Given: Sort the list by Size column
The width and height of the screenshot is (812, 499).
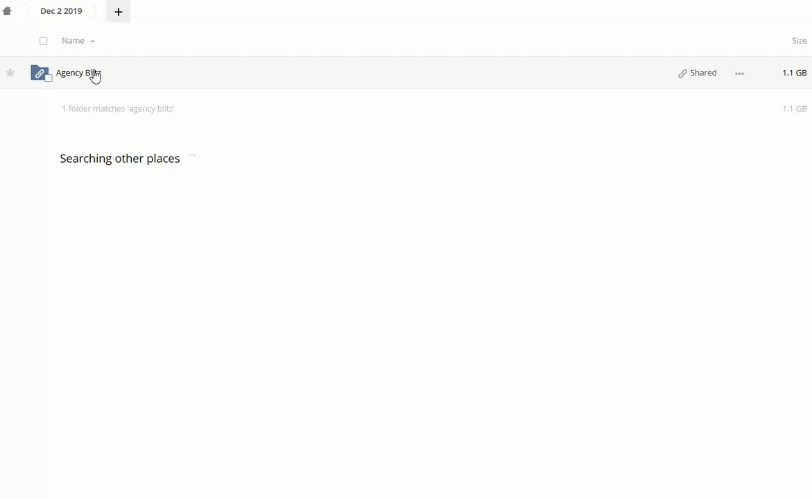Looking at the screenshot, I should tap(799, 41).
